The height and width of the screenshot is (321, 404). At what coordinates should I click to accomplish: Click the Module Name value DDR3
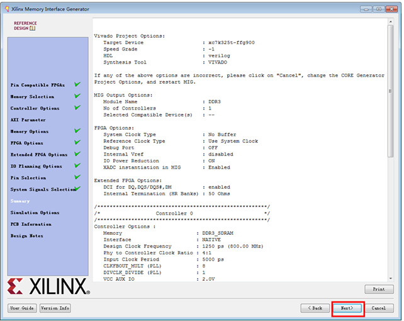coord(215,102)
